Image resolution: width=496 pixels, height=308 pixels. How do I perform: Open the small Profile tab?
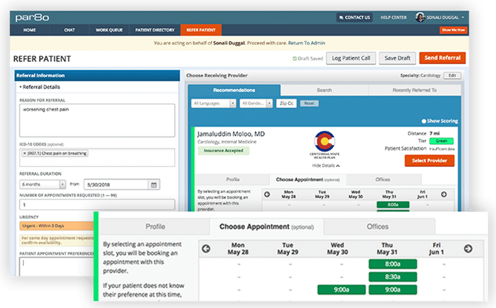pos(233,180)
